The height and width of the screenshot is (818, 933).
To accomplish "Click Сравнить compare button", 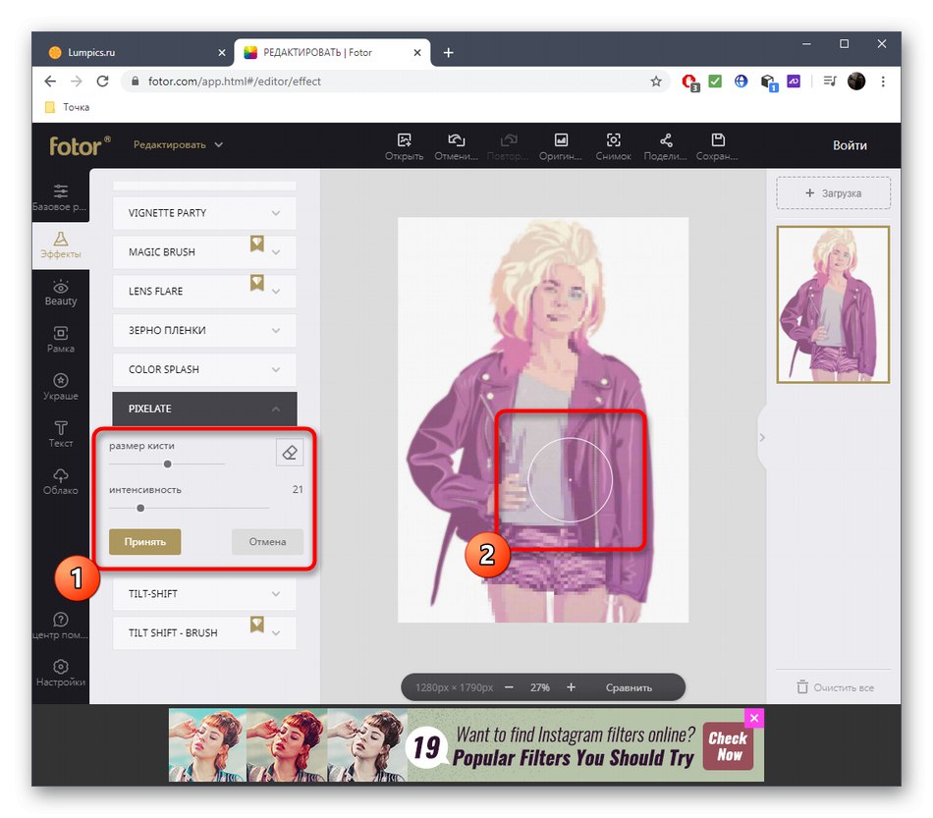I will pyautogui.click(x=629, y=687).
